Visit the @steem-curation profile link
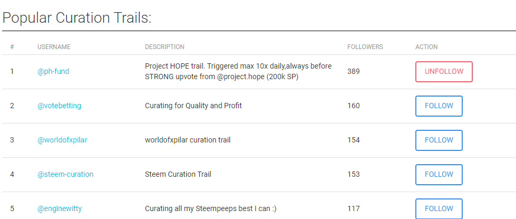516x219 pixels. click(65, 175)
